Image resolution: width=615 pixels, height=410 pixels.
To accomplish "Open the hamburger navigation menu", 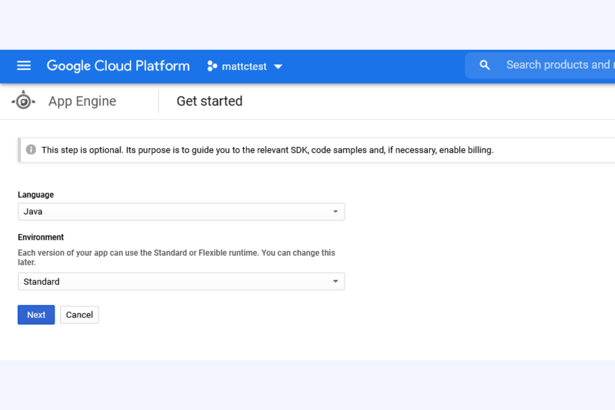I will [24, 66].
